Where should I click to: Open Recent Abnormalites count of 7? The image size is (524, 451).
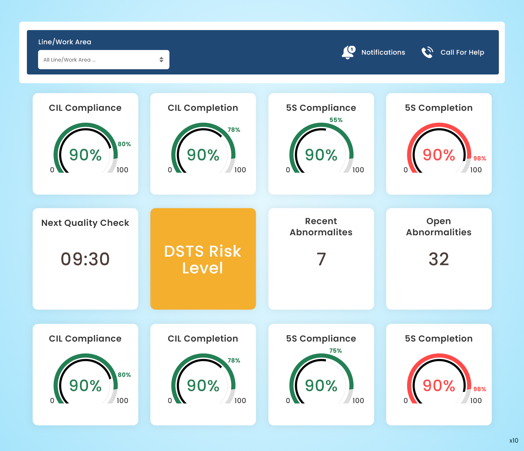321,259
